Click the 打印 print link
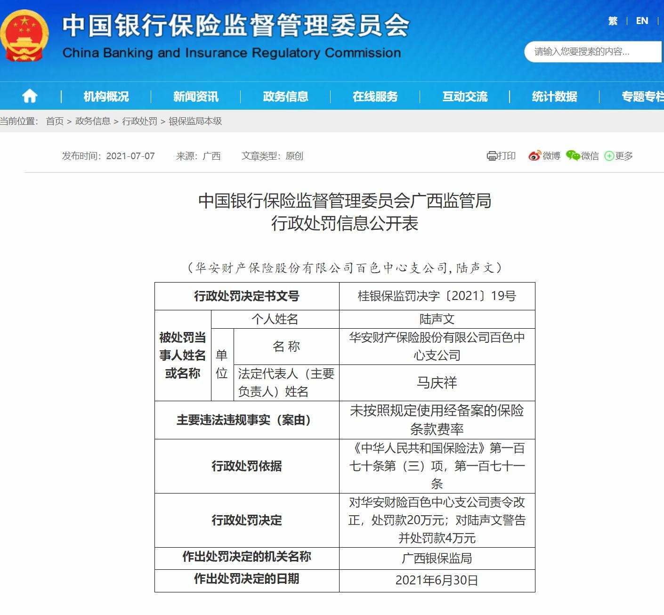Image resolution: width=664 pixels, height=615 pixels. click(x=507, y=156)
